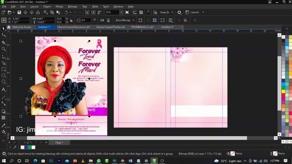Open the zoom level dropdown

pyautogui.click(x=121, y=12)
